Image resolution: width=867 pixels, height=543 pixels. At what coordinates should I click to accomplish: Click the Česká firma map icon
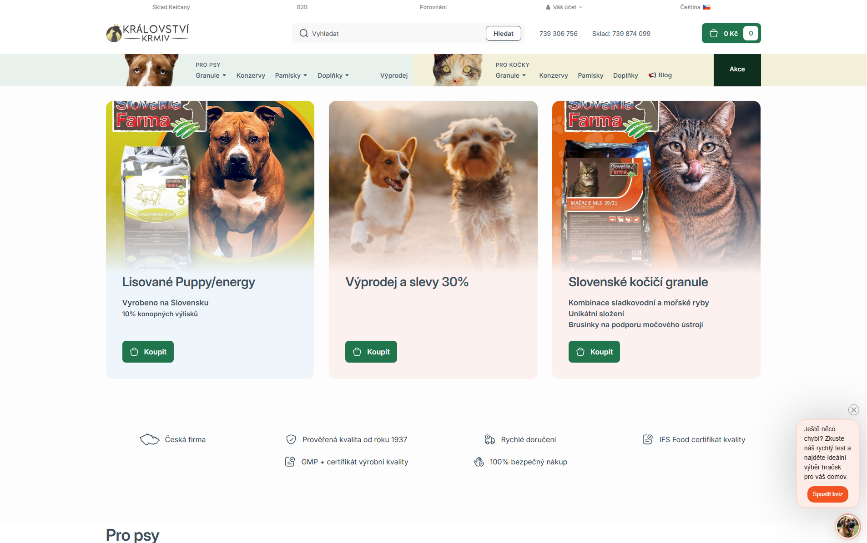[x=149, y=439]
